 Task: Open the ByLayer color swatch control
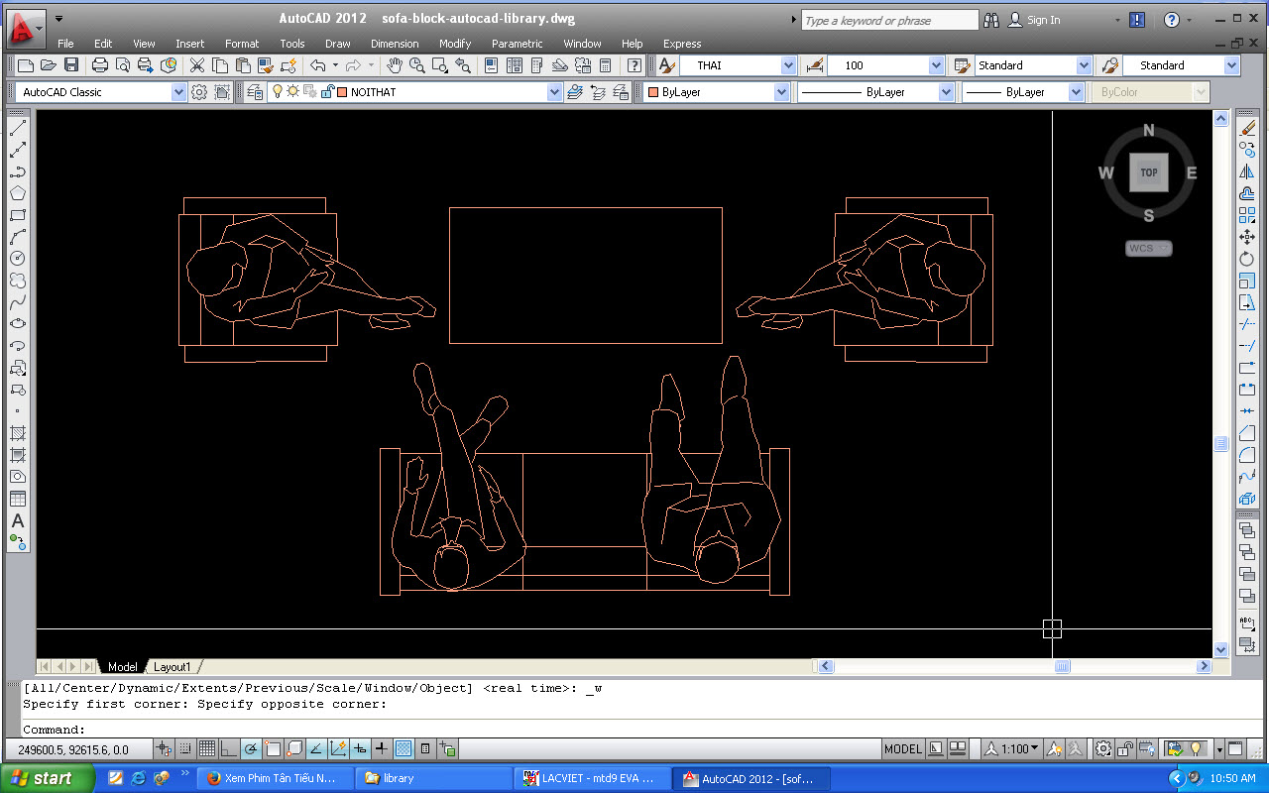tap(716, 92)
